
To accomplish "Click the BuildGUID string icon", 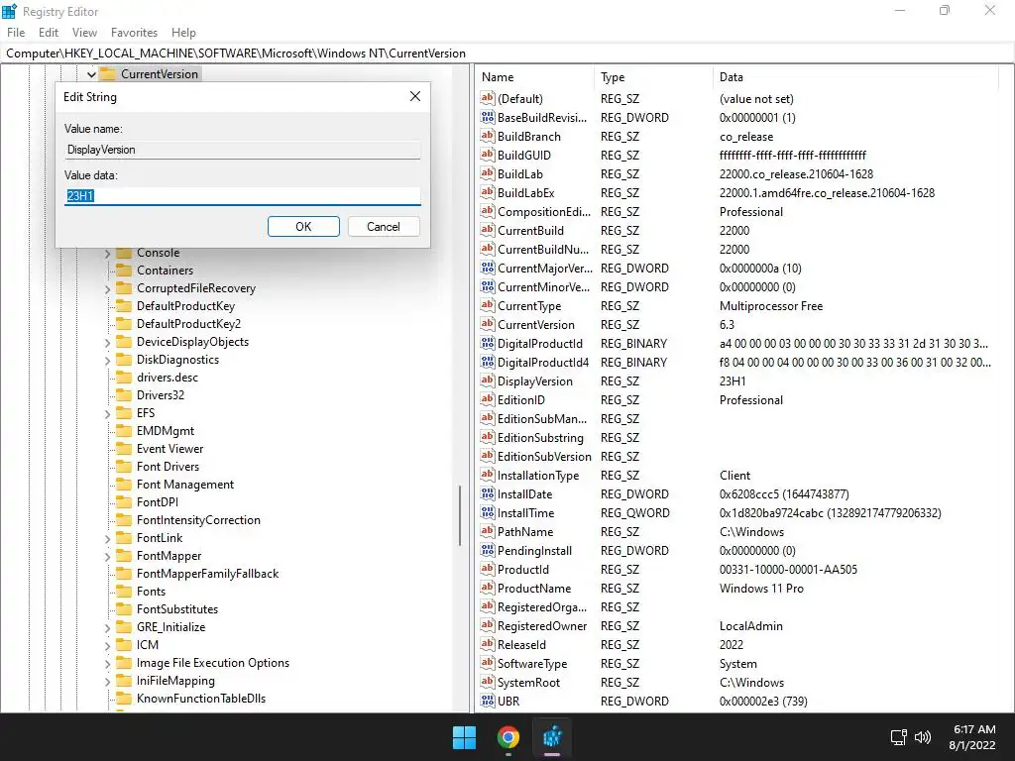I will tap(488, 155).
